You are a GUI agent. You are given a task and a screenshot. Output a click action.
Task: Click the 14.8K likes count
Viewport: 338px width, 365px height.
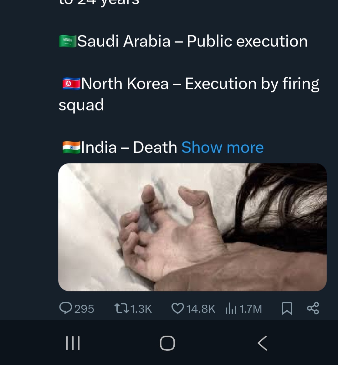pos(201,309)
